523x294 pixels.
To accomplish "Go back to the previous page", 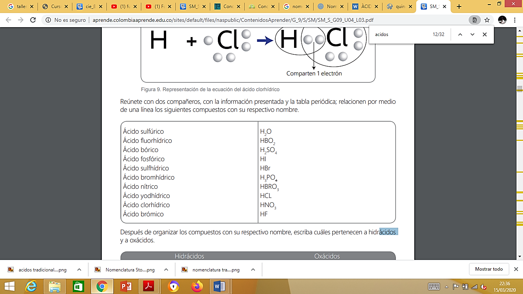I will point(8,20).
